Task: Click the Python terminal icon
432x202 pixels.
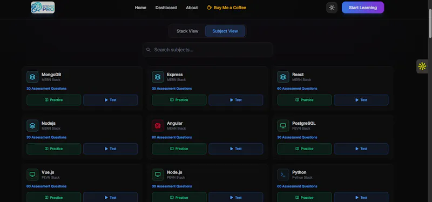Action: [x=283, y=174]
